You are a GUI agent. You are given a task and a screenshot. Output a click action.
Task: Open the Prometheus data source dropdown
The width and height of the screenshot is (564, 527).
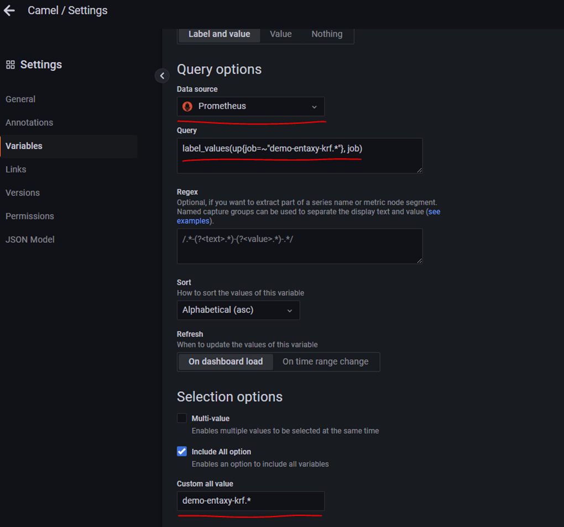tap(250, 107)
